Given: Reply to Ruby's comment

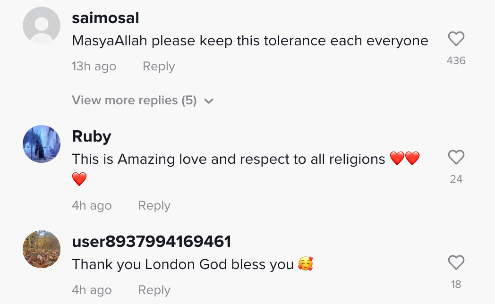Looking at the screenshot, I should click(x=154, y=205).
